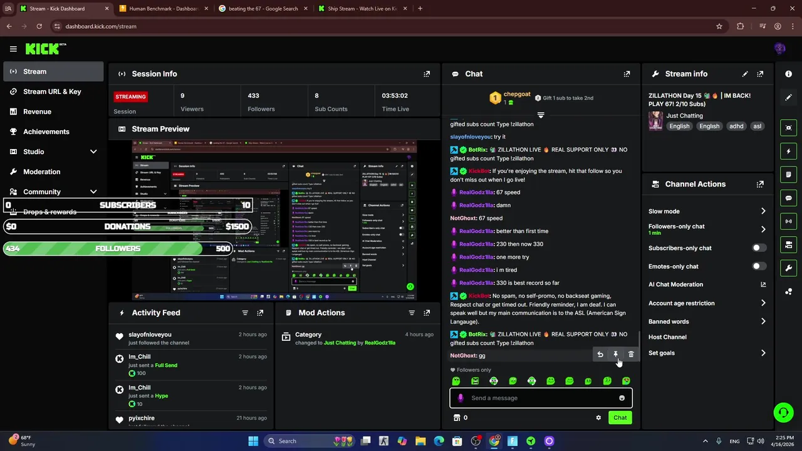Switch to Human Benchmark browser tab
This screenshot has height=451, width=802.
tap(163, 9)
